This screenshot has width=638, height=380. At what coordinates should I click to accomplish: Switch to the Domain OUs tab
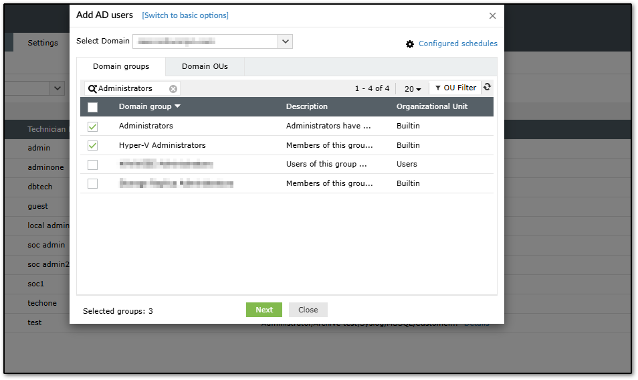[x=205, y=66]
